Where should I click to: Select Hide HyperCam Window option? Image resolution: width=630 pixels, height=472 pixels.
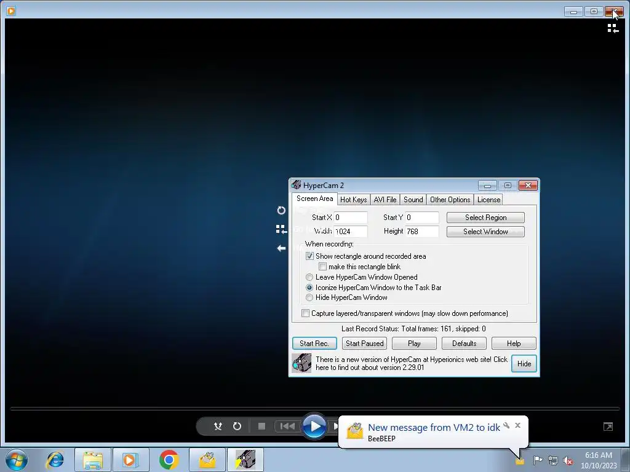[309, 297]
